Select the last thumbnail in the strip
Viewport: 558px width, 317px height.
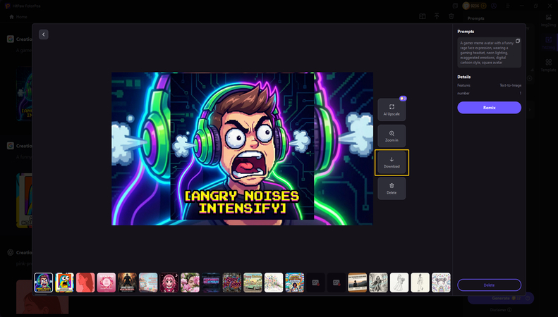click(441, 282)
